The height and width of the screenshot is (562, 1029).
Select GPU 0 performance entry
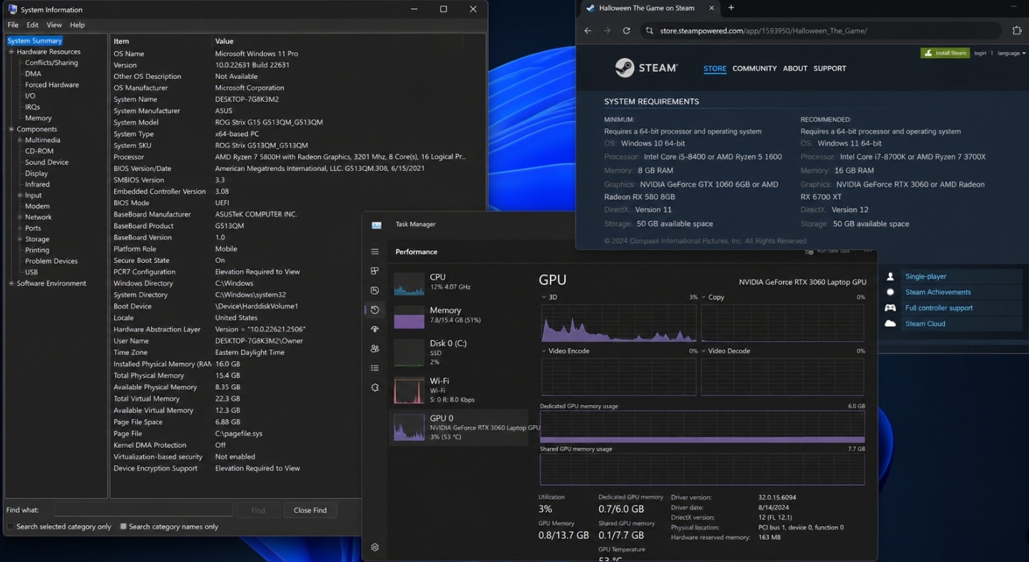459,427
